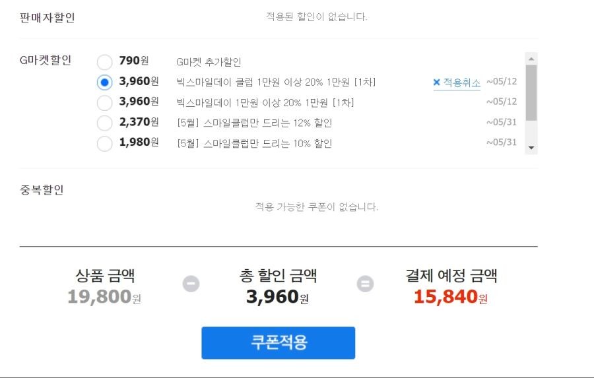
Task: Click the coupon list scrollbar up arrow
Action: [x=531, y=59]
